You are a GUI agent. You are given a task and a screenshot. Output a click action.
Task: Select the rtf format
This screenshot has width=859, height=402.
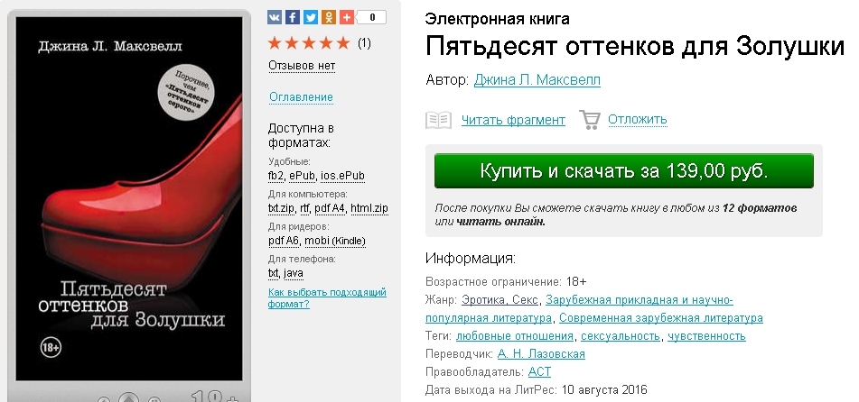304,208
